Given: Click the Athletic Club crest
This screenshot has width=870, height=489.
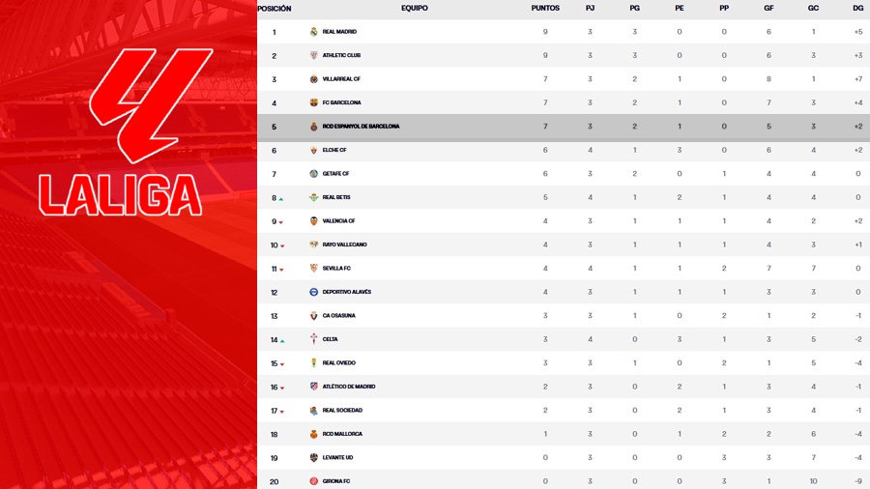Looking at the screenshot, I should (x=313, y=55).
